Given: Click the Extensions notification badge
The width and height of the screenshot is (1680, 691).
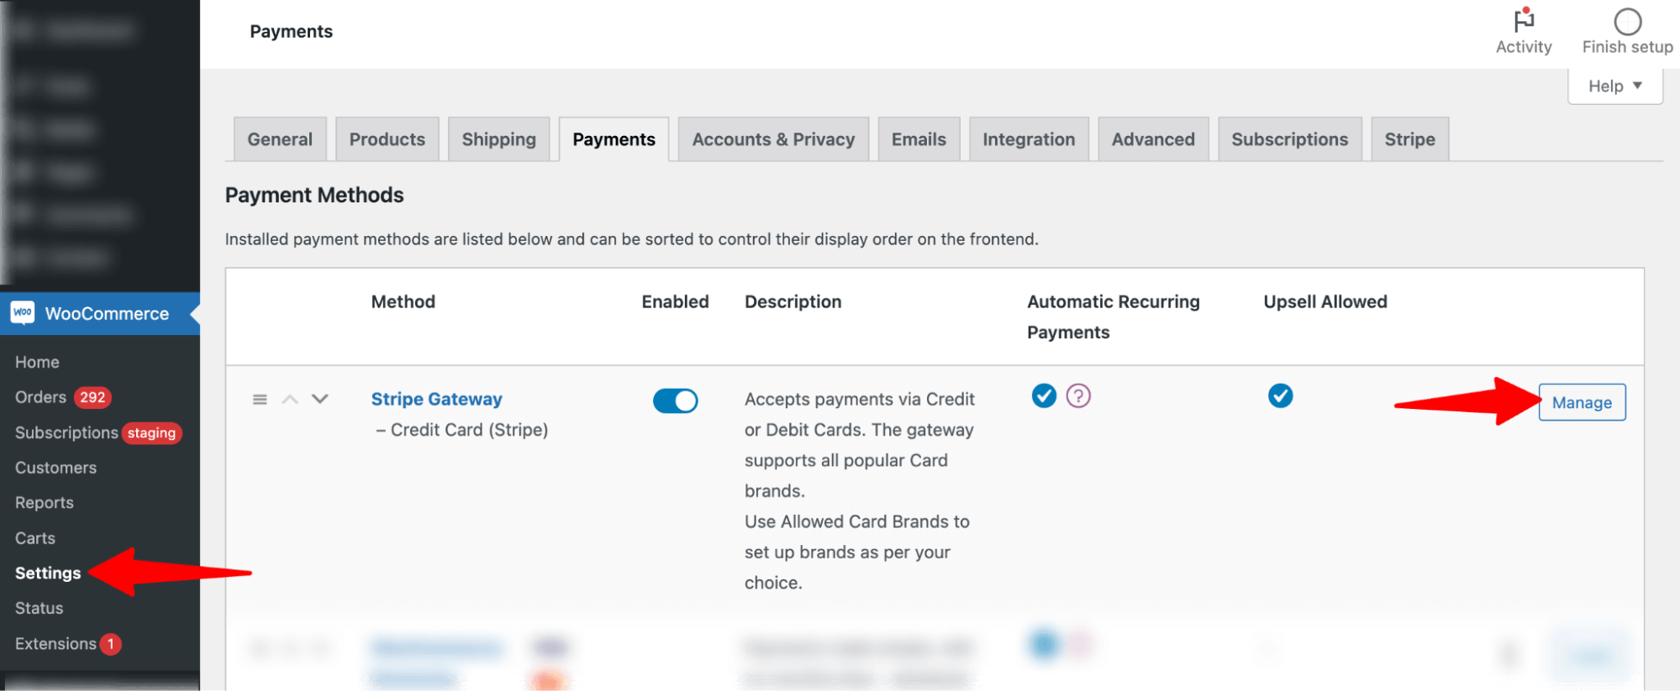Looking at the screenshot, I should pos(110,644).
